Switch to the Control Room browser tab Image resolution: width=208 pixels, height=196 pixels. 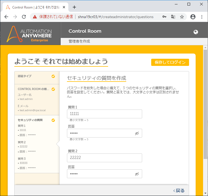tap(36, 7)
